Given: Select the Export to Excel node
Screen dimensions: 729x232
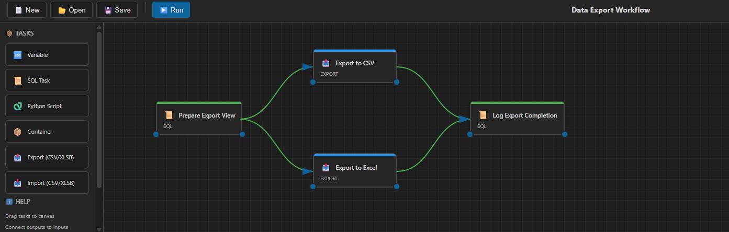Looking at the screenshot, I should pyautogui.click(x=355, y=171).
